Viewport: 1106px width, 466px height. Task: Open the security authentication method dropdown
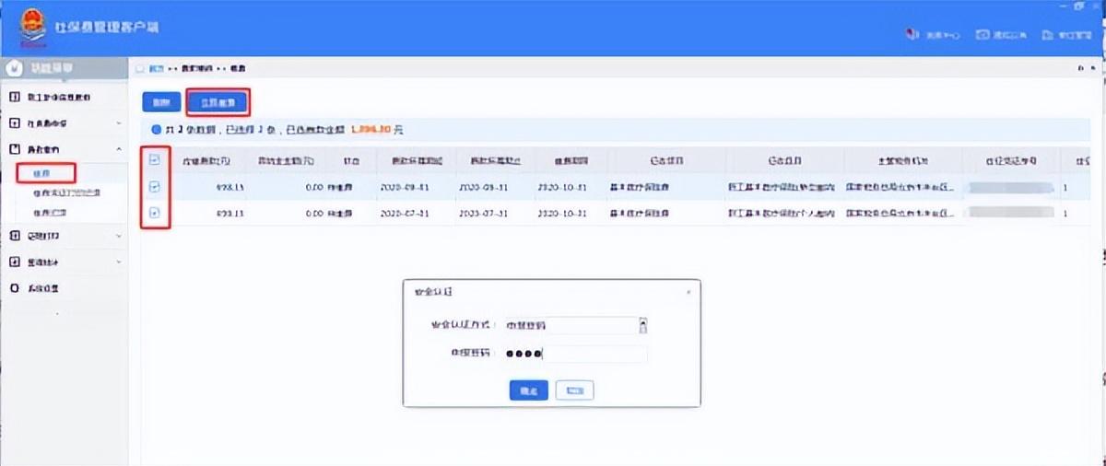click(643, 325)
